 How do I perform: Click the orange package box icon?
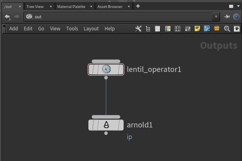pyautogui.click(x=217, y=28)
